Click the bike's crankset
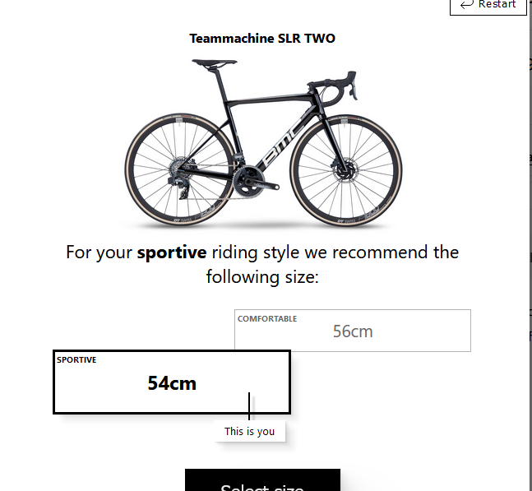 252,182
